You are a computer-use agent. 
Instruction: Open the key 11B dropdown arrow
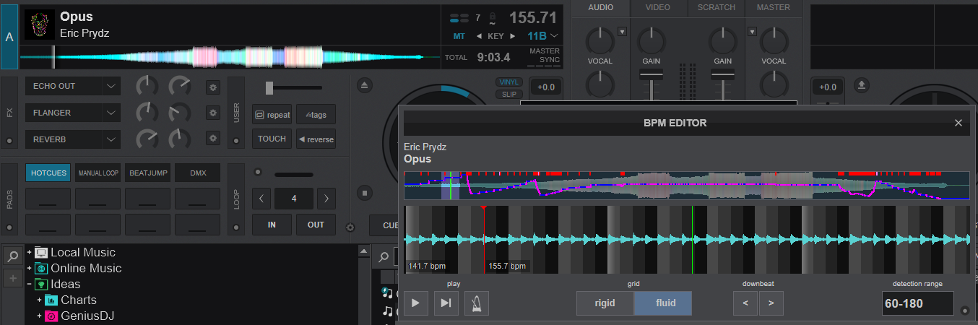554,36
